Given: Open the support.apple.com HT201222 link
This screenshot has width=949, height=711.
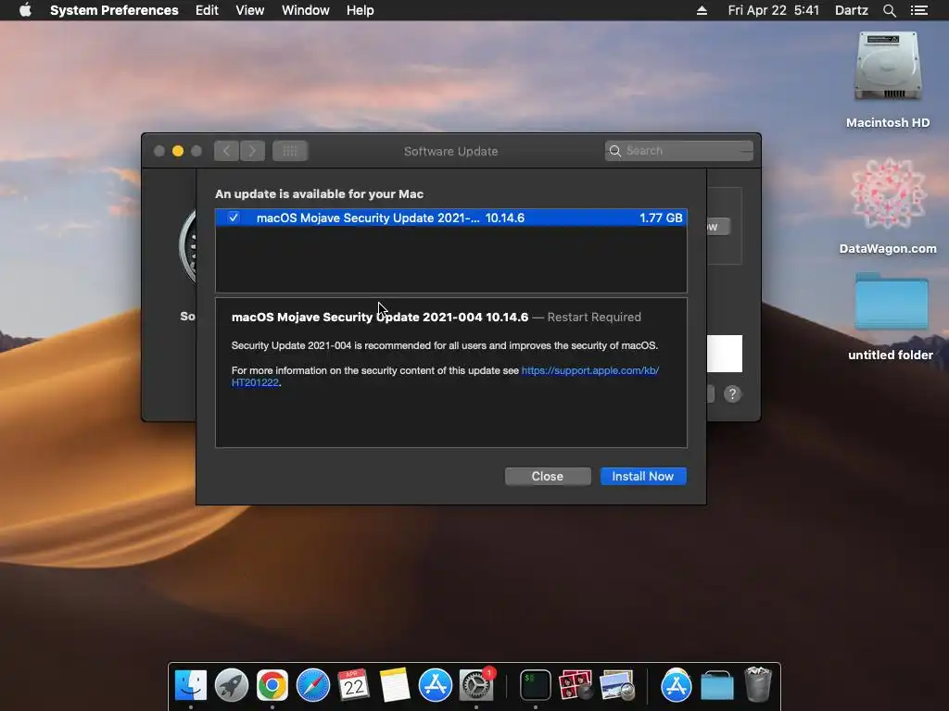Looking at the screenshot, I should (x=590, y=370).
